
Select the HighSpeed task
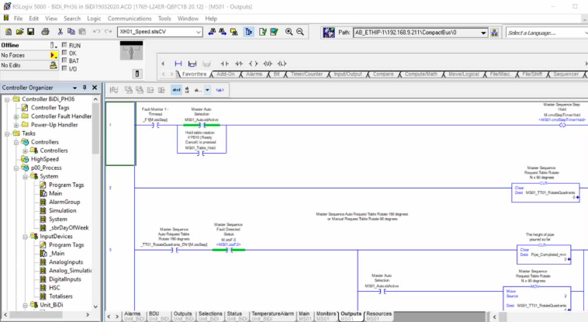(45, 160)
